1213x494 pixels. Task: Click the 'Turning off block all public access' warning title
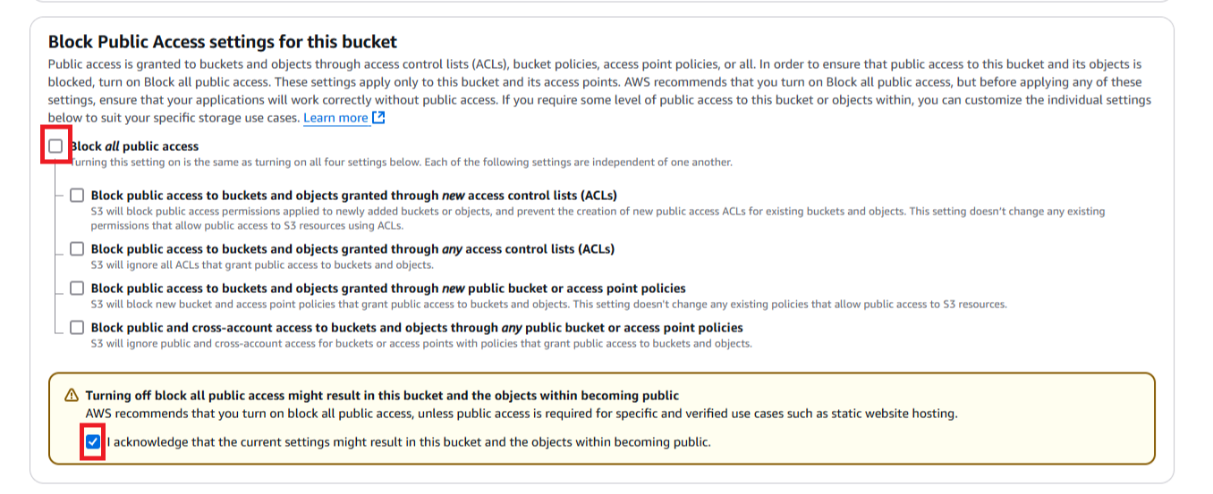[382, 396]
